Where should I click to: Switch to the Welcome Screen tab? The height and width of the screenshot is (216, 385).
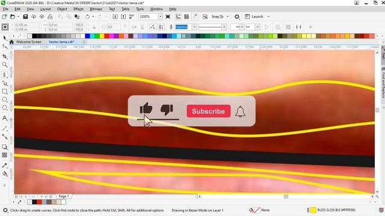click(x=29, y=42)
